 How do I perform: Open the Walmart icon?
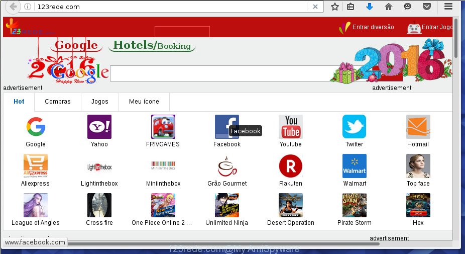pyautogui.click(x=355, y=166)
